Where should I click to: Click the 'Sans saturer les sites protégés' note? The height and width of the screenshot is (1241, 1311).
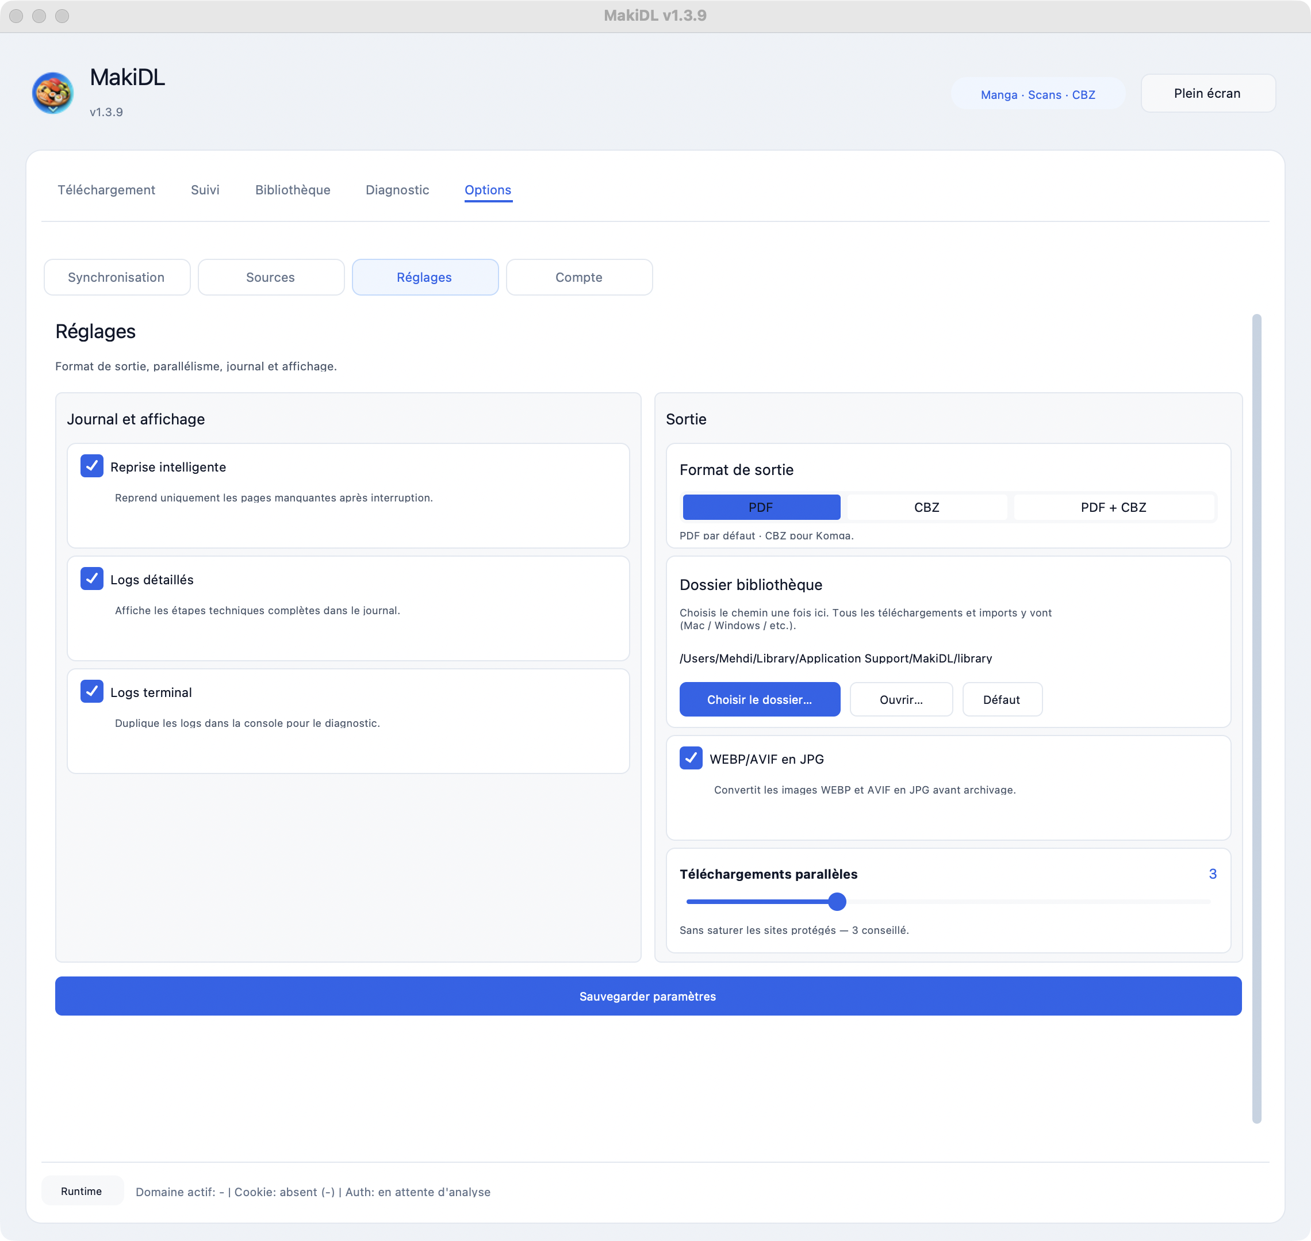pos(795,930)
